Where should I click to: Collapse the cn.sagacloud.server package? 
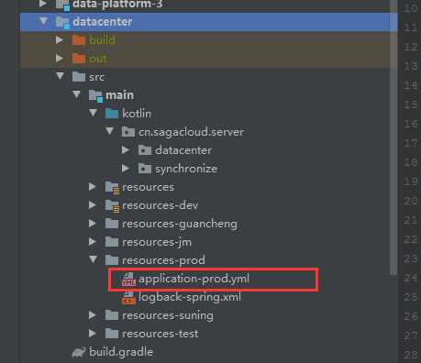(109, 131)
